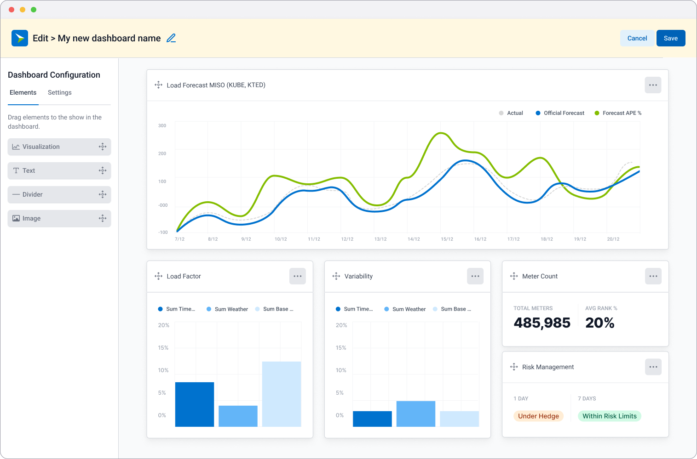
Task: Cancel dashboard editing
Action: (x=637, y=38)
